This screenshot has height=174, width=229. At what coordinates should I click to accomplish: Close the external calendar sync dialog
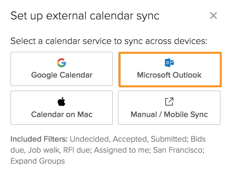click(x=213, y=16)
